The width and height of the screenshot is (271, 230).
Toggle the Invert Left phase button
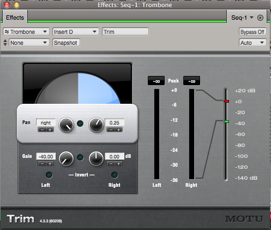[49, 175]
